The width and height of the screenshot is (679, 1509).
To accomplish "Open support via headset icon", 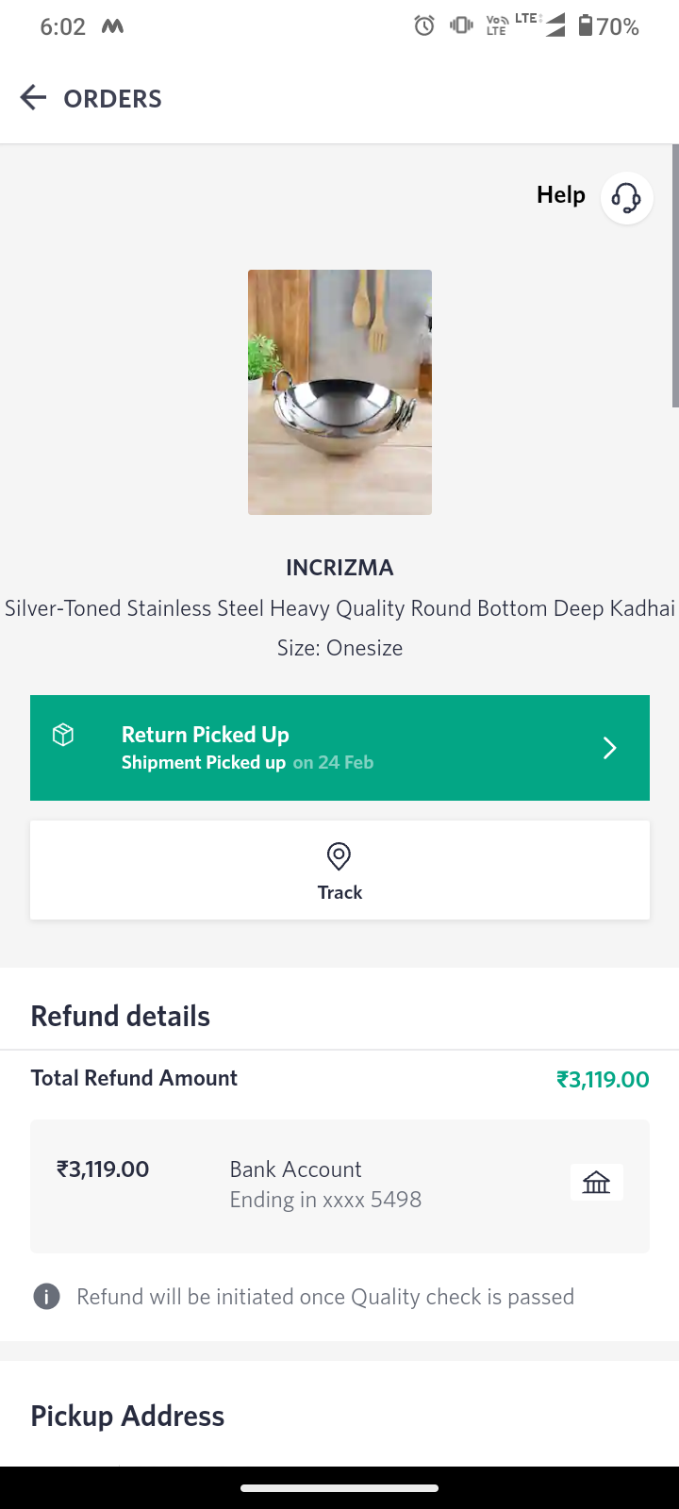I will point(626,198).
